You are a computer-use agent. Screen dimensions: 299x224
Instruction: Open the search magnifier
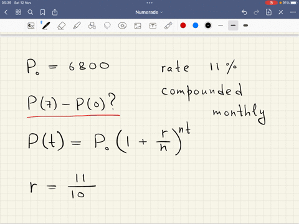click(x=31, y=12)
